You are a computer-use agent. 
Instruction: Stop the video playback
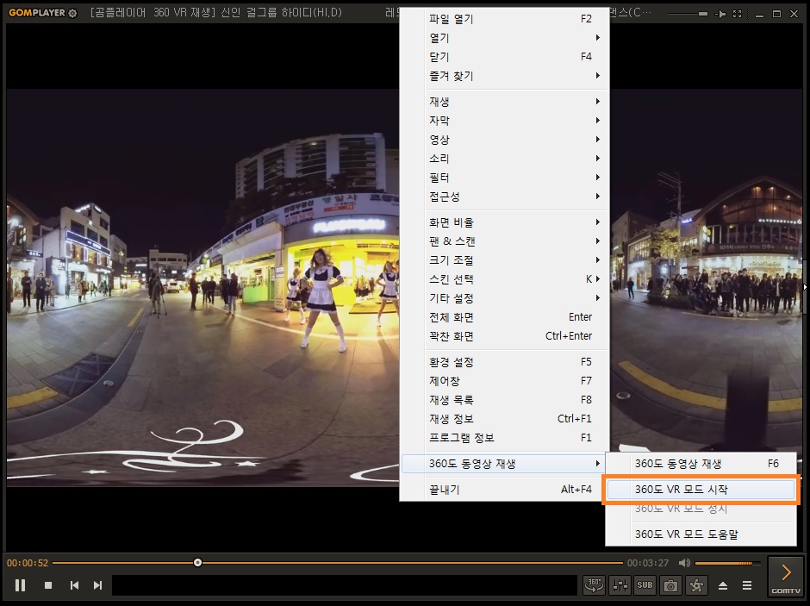pyautogui.click(x=48, y=584)
